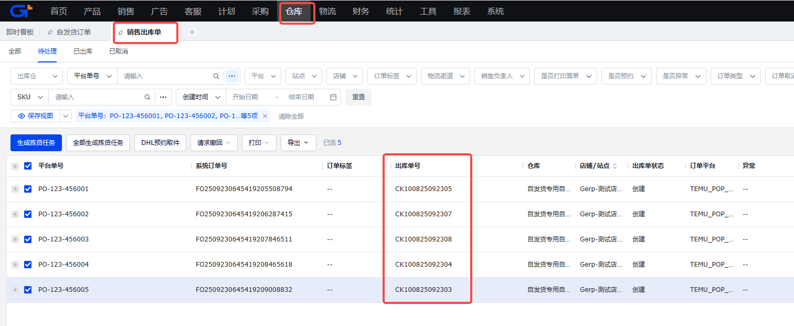Open 订单标签 filter dropdown
This screenshot has height=326, width=794.
point(392,76)
